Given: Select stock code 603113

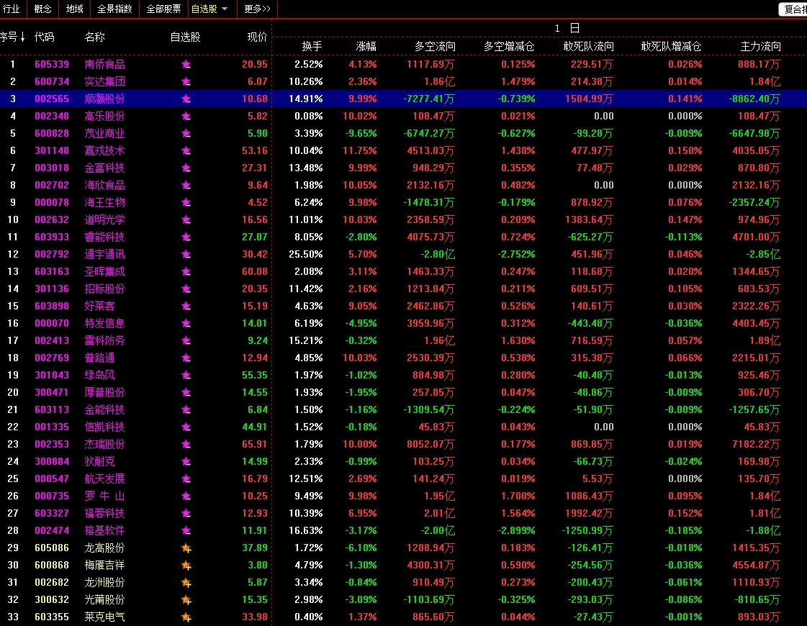Looking at the screenshot, I should coord(51,410).
